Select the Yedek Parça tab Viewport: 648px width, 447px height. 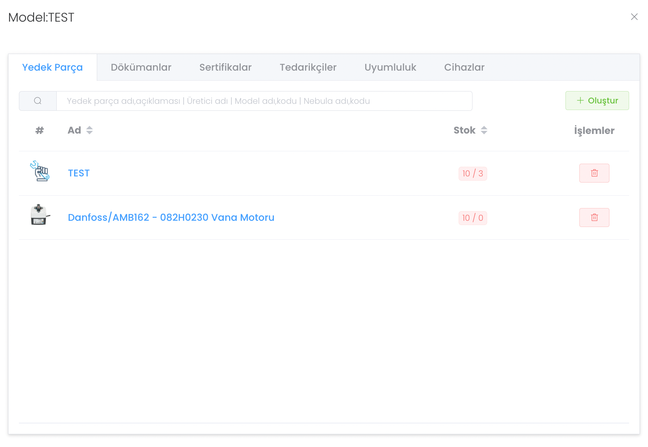point(52,68)
